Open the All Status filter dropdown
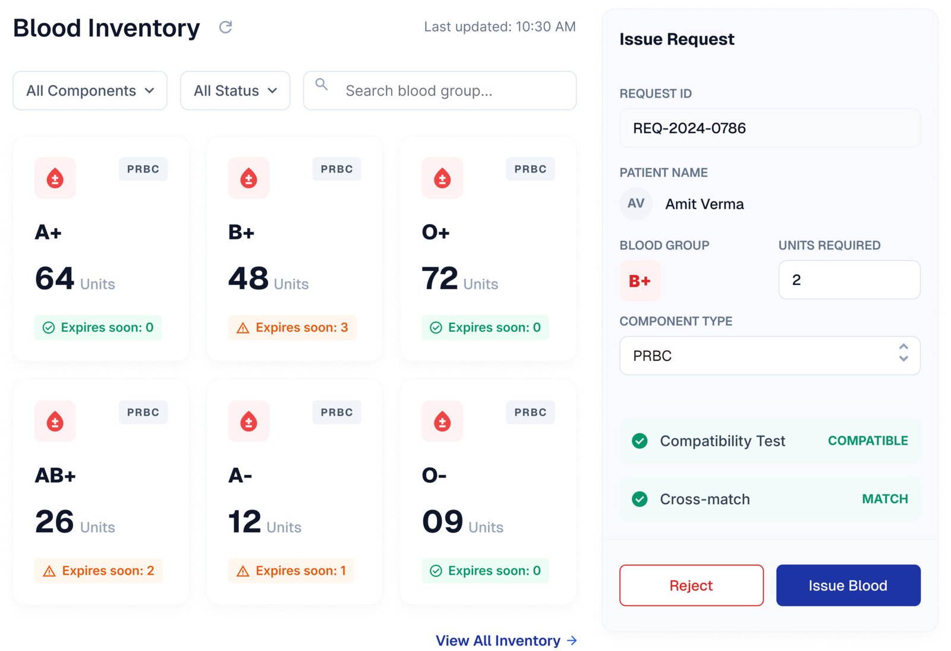The image size is (951, 651). [x=235, y=90]
